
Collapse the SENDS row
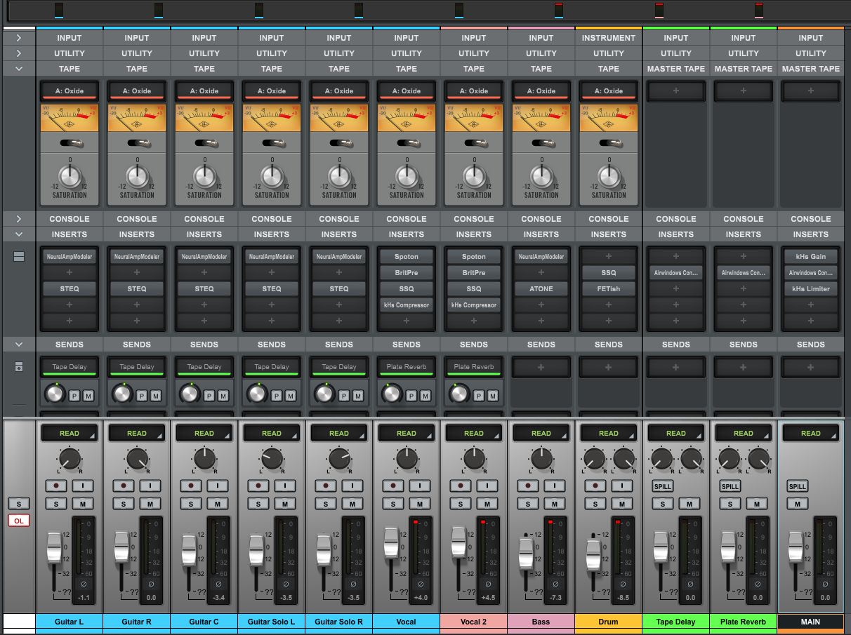[x=19, y=345]
